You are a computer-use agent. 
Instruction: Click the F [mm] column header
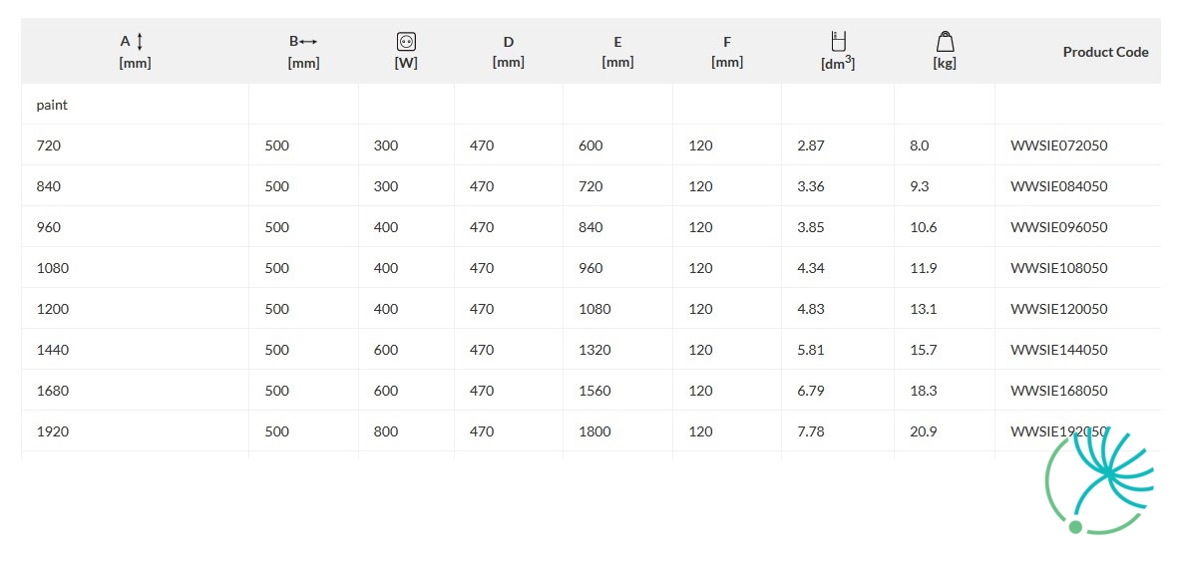[727, 51]
